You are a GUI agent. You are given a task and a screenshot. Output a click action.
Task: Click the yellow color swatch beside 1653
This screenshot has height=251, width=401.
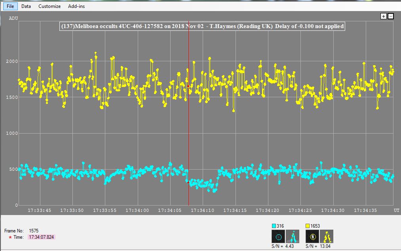coord(308,226)
